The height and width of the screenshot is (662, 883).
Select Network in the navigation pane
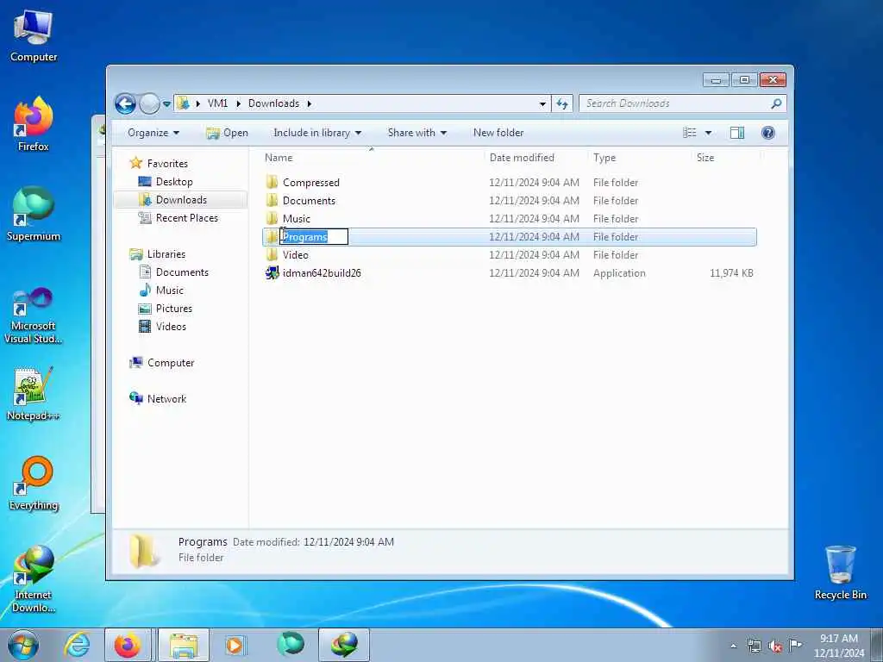[166, 398]
